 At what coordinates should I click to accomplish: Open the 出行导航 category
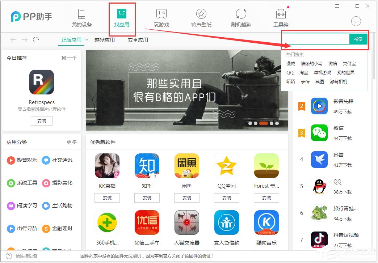[x=22, y=228]
